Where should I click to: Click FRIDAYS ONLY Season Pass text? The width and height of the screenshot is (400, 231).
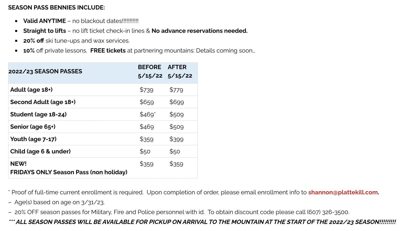(x=68, y=172)
